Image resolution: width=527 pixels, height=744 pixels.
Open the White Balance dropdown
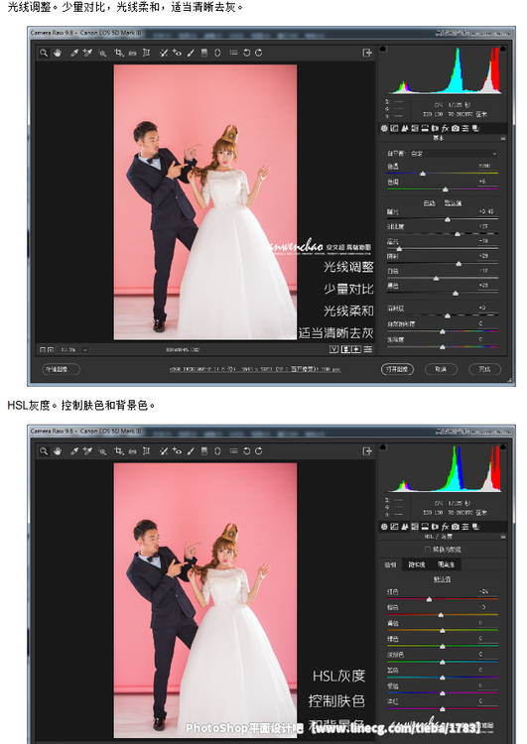453,153
